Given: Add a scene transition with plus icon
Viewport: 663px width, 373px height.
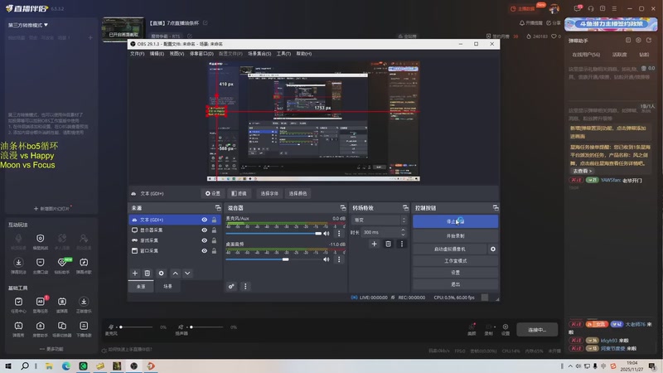Looking at the screenshot, I should point(375,244).
